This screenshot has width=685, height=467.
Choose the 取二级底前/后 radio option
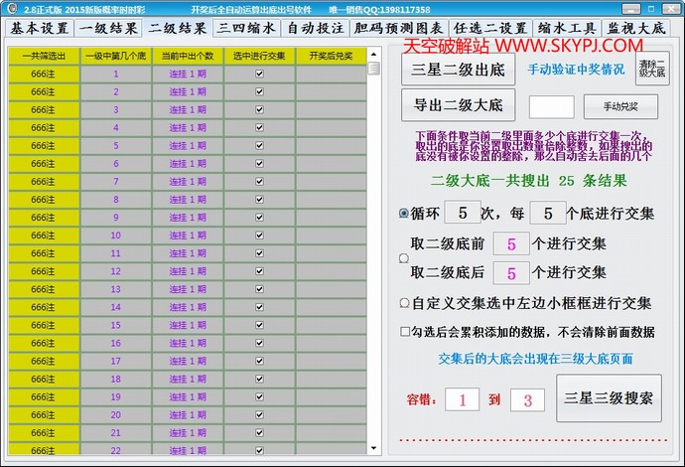coord(404,258)
